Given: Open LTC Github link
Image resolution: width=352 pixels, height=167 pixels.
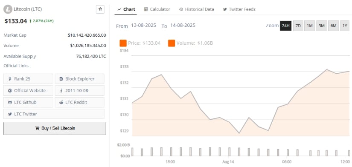Looking at the screenshot, I should pos(28,102).
